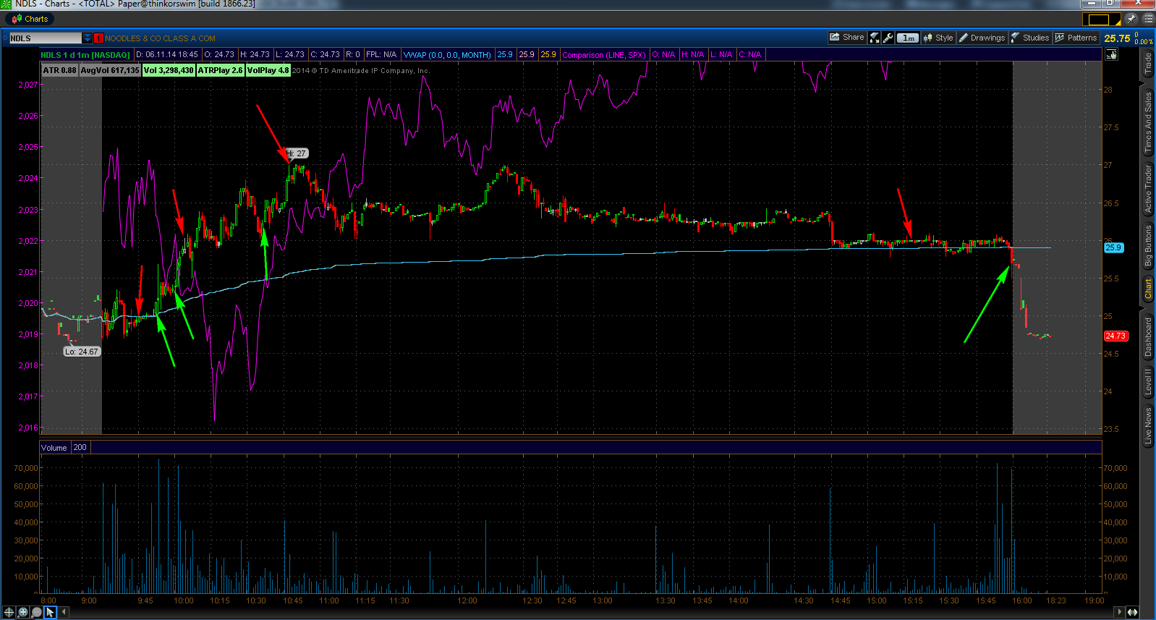Click the VWAP study label in header
Viewport: 1156px width, 620px height.
pyautogui.click(x=447, y=54)
